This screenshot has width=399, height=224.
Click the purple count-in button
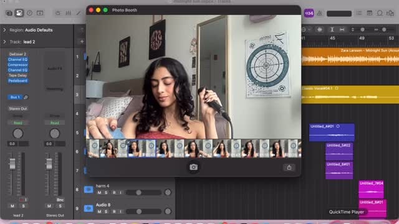coord(309,13)
